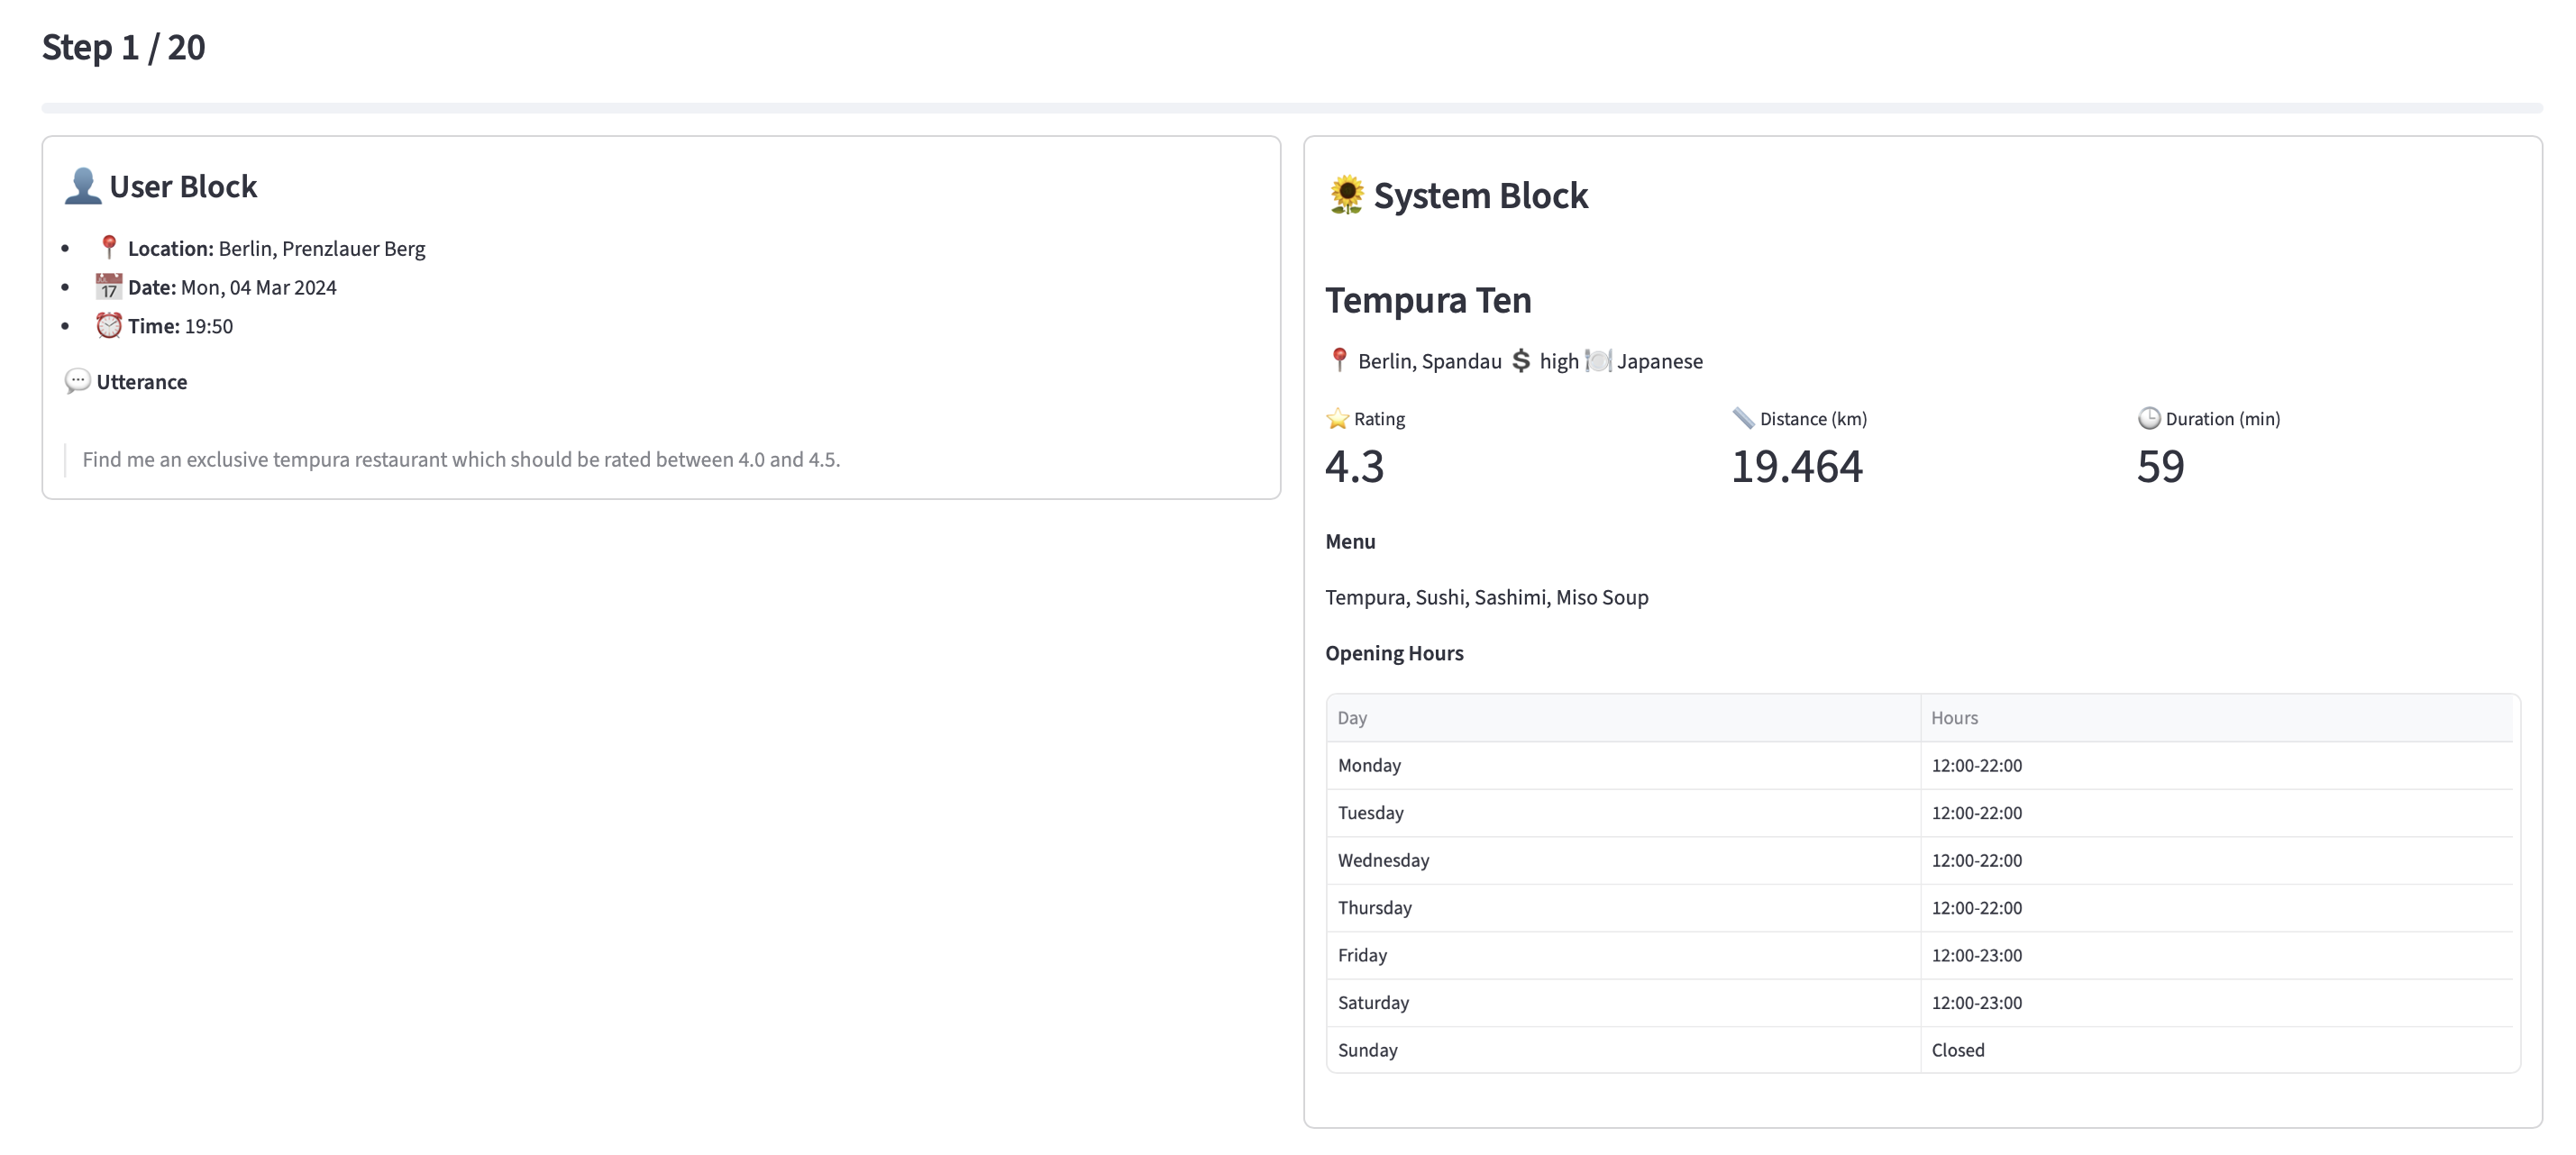
Task: Click the sunflower icon by System Block
Action: point(1346,195)
